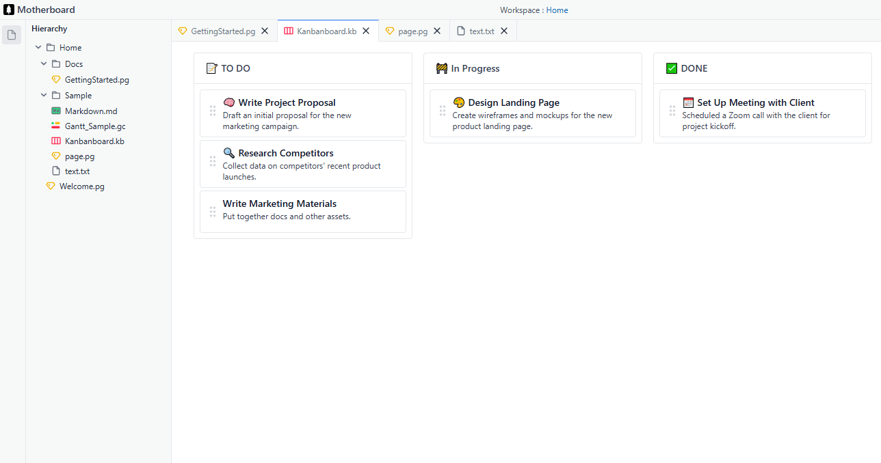Click the Markdown.md file icon
The width and height of the screenshot is (881, 463).
[56, 111]
